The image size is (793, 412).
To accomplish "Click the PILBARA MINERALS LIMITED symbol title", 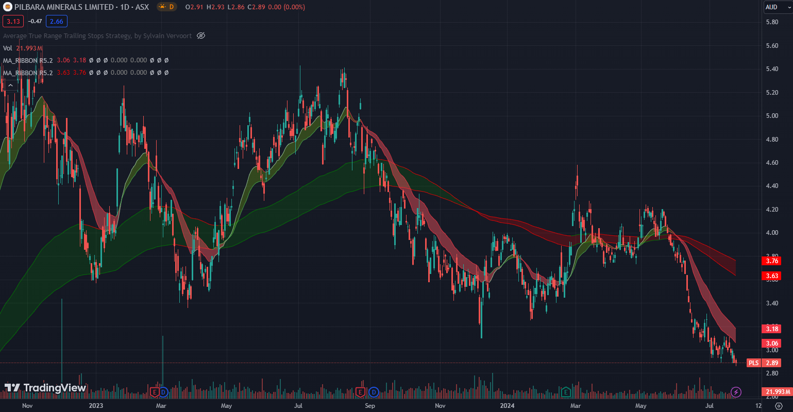I will [64, 7].
